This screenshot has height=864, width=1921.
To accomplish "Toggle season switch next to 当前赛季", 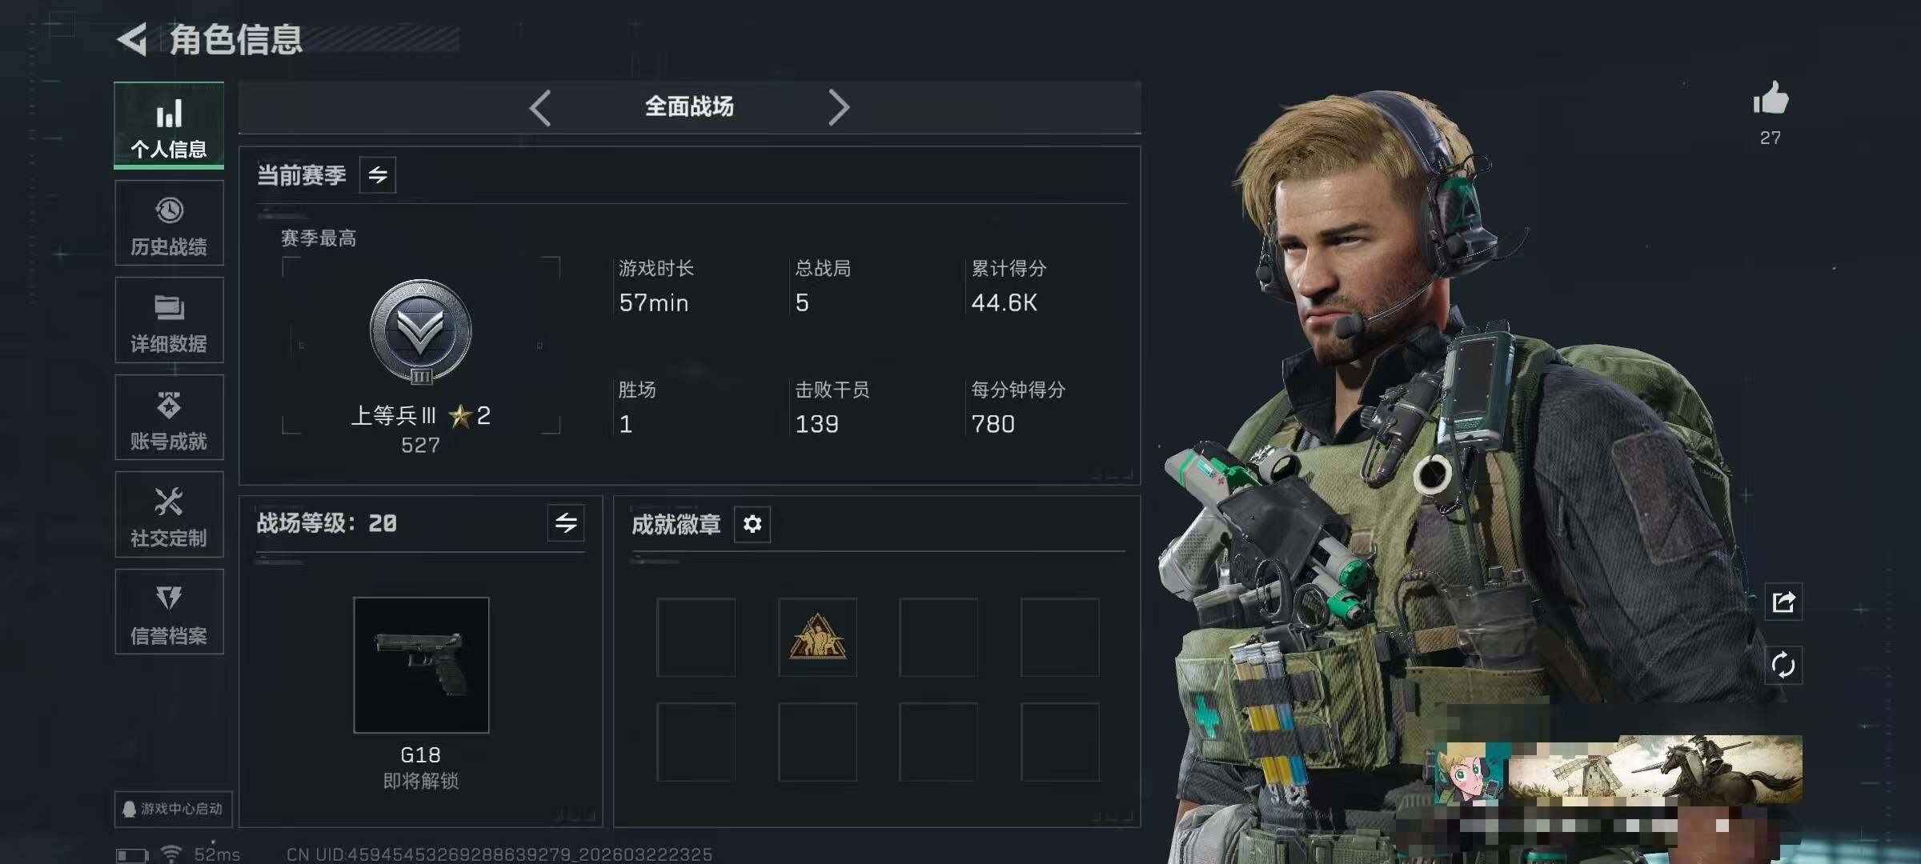I will (378, 174).
